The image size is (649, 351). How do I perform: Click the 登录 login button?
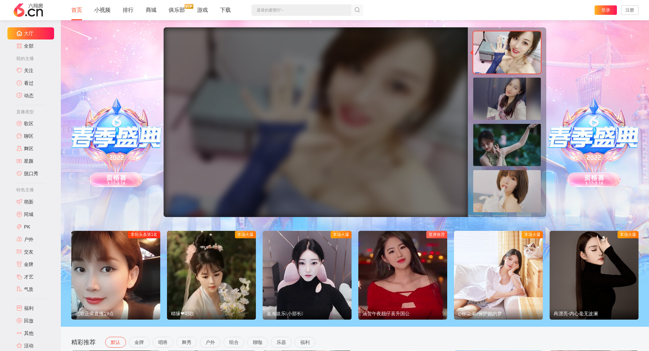pos(606,10)
